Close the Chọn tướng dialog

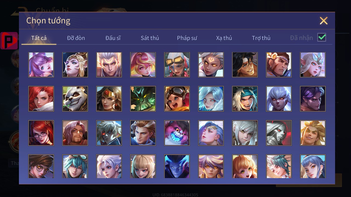point(324,21)
